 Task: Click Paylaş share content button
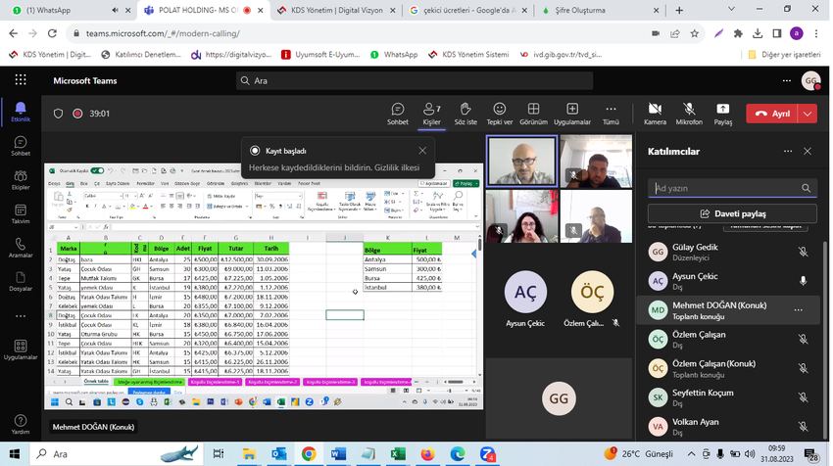tap(722, 114)
